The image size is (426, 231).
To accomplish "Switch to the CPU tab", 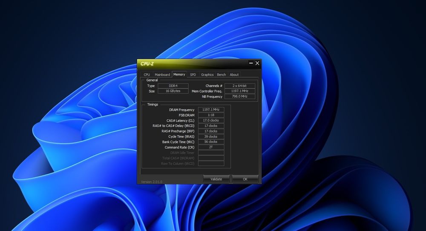I will coord(147,74).
